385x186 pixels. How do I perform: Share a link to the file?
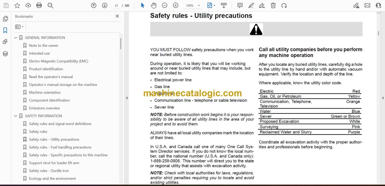tap(356, 5)
